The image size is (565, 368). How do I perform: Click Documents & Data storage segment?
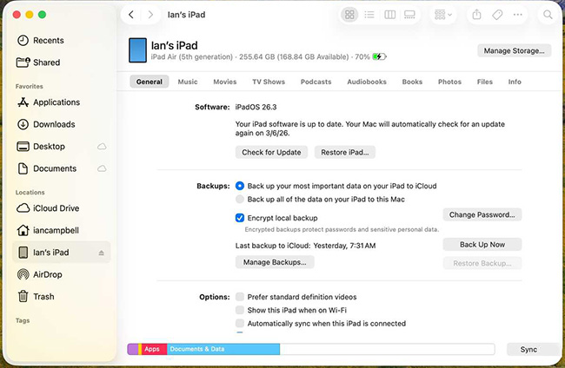click(223, 349)
